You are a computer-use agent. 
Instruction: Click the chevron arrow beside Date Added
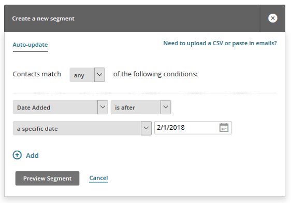coord(103,107)
